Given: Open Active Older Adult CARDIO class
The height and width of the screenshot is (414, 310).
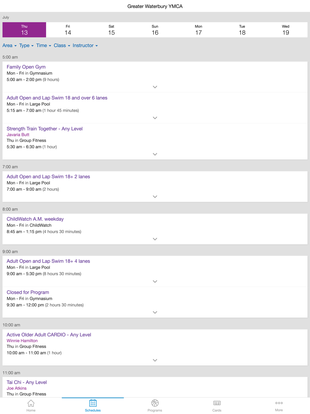Looking at the screenshot, I should (x=49, y=335).
